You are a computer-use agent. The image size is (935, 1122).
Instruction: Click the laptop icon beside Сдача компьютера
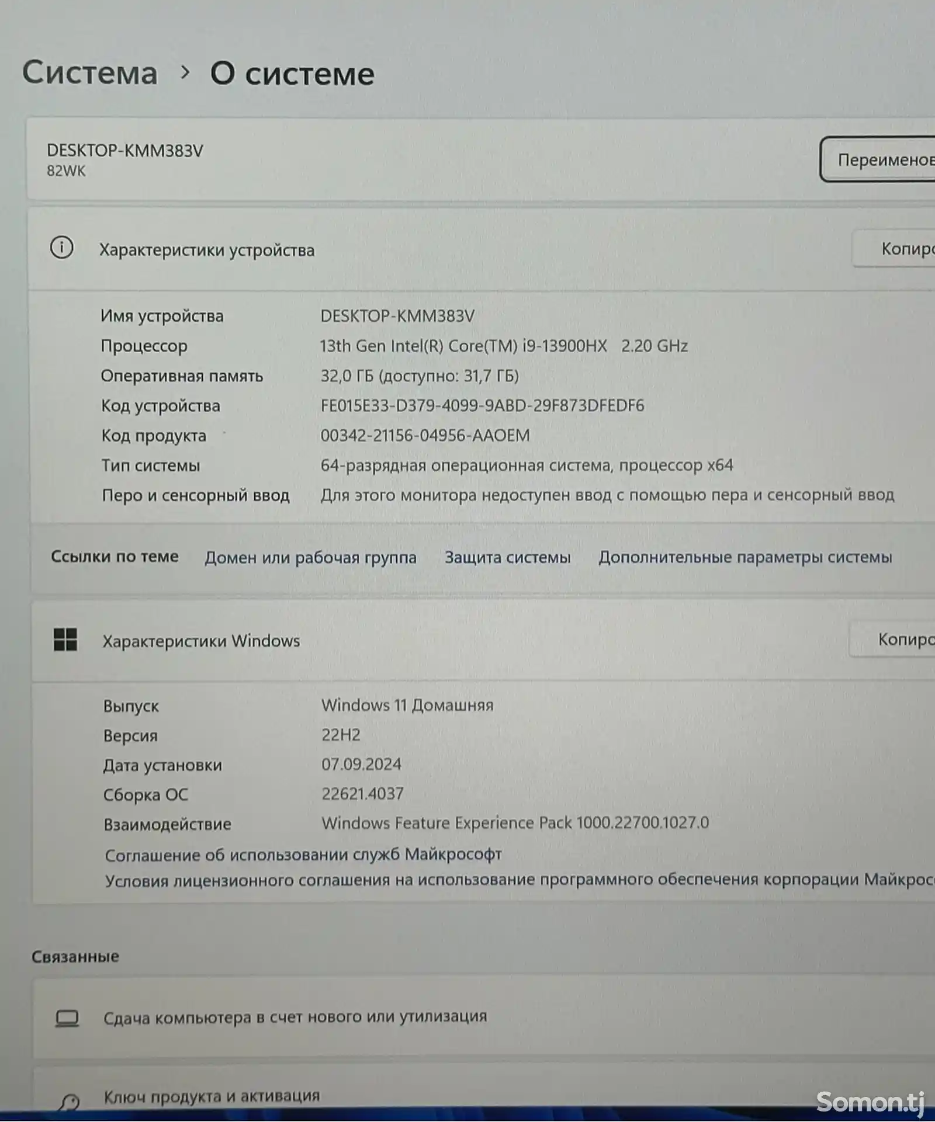(x=67, y=1019)
